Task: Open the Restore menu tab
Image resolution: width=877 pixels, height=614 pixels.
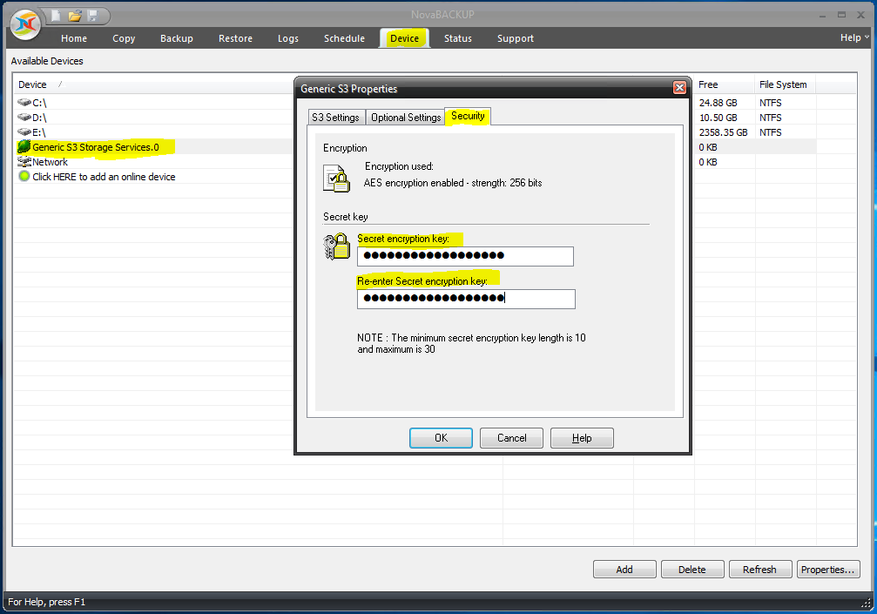Action: [235, 38]
